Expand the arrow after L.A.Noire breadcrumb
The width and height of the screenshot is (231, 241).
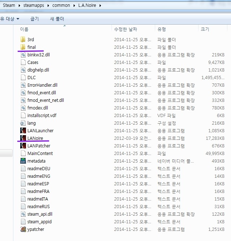coord(100,5)
